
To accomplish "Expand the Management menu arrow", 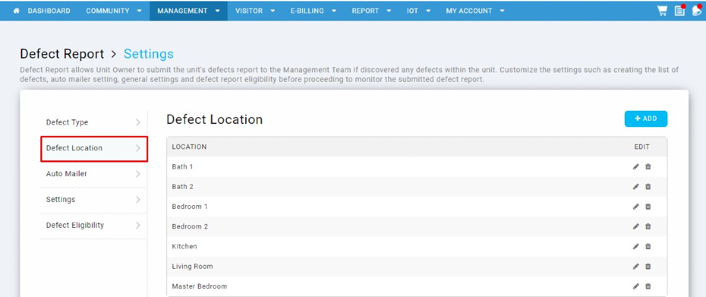I will 217,11.
